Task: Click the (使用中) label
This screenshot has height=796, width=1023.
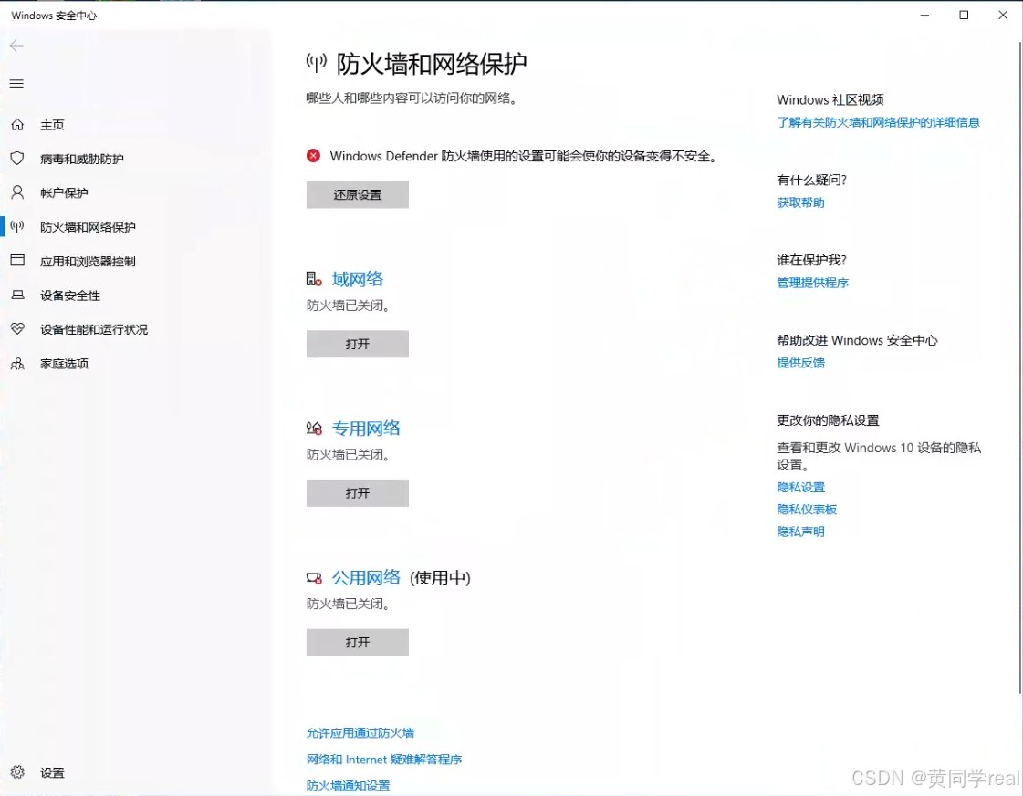Action: [x=441, y=578]
